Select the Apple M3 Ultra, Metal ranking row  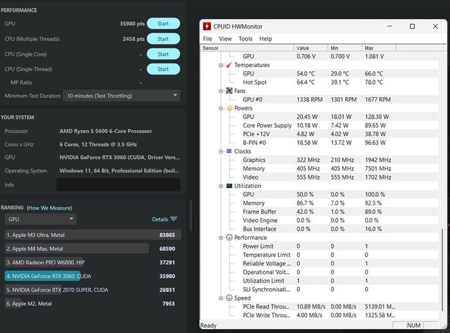click(x=93, y=235)
